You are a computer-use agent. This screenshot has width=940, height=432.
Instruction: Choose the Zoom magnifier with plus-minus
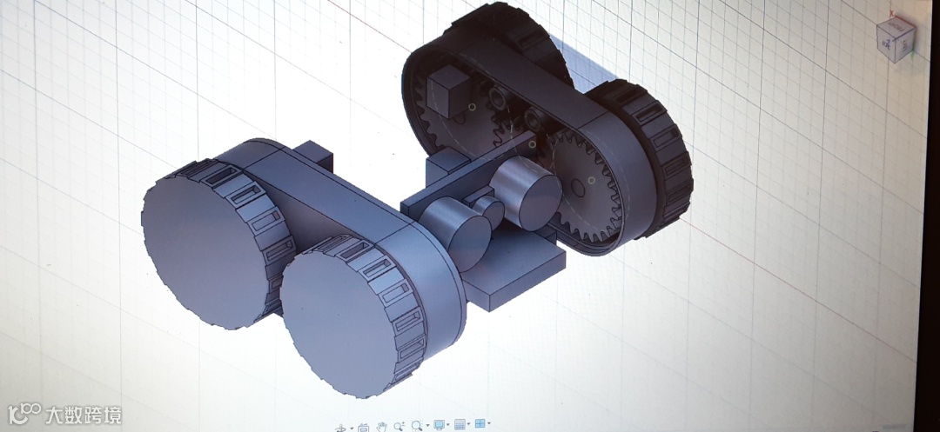coord(399,426)
